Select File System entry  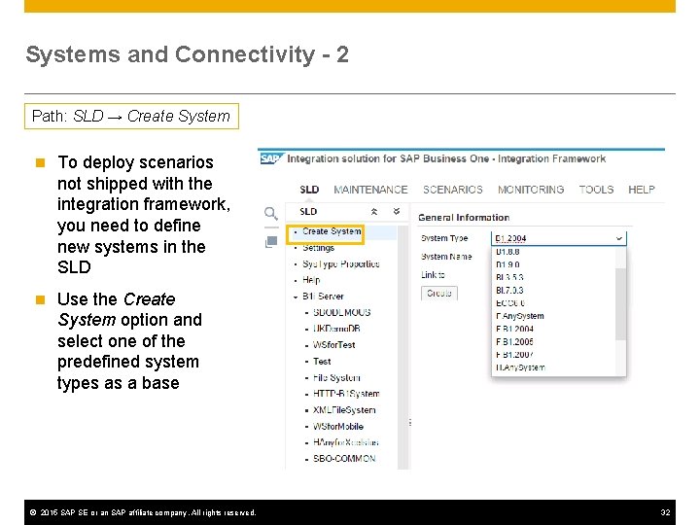336,377
